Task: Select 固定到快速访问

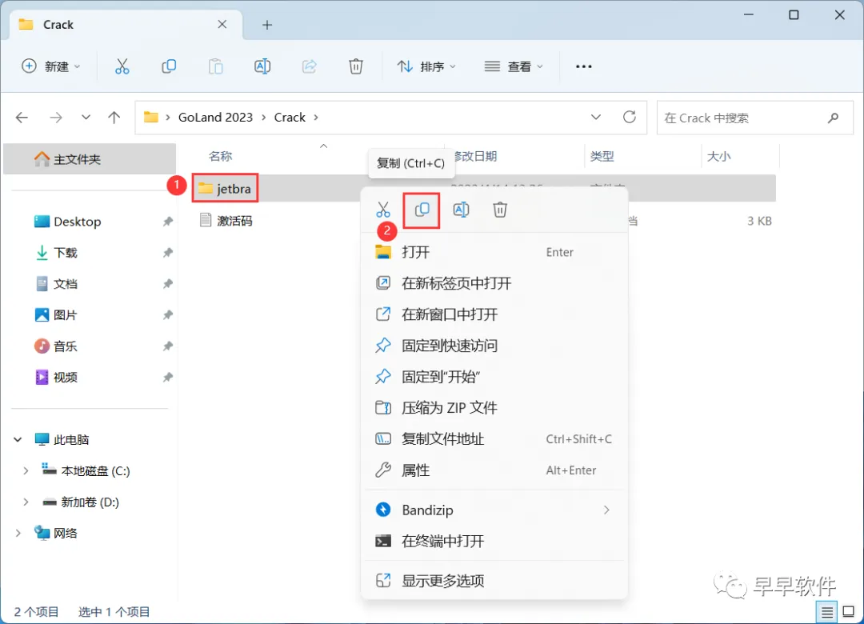Action: [x=494, y=346]
